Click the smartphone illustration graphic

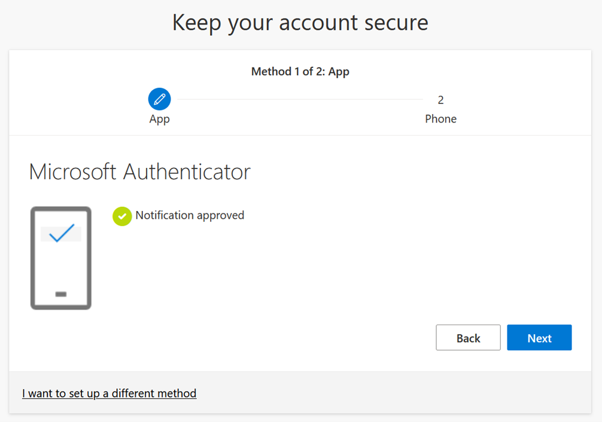(60, 258)
